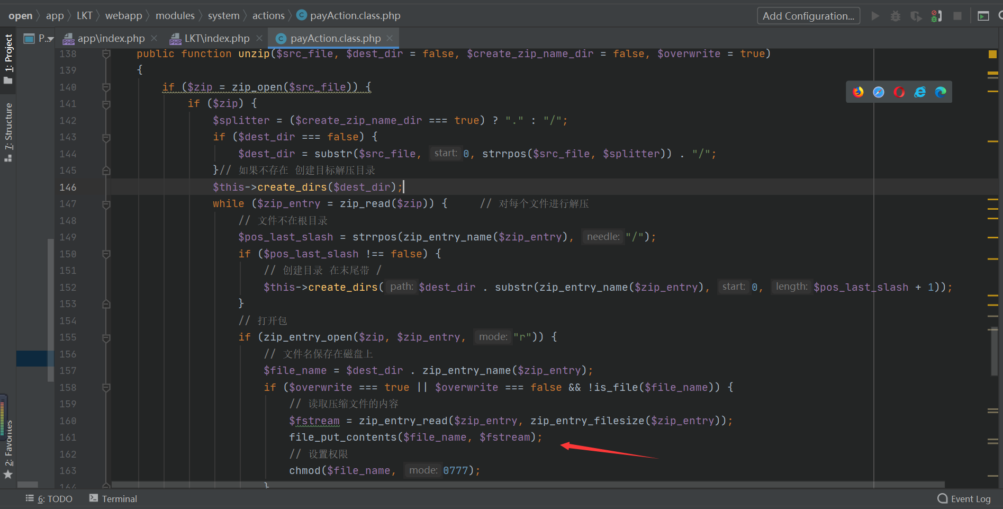
Task: Click the project structure window icon
Action: tap(983, 16)
